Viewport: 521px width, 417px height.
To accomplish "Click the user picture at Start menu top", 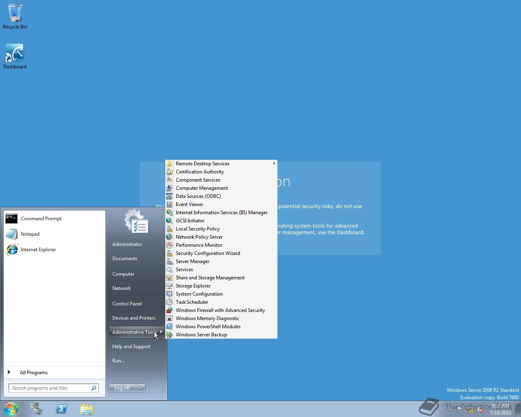I will tap(137, 222).
